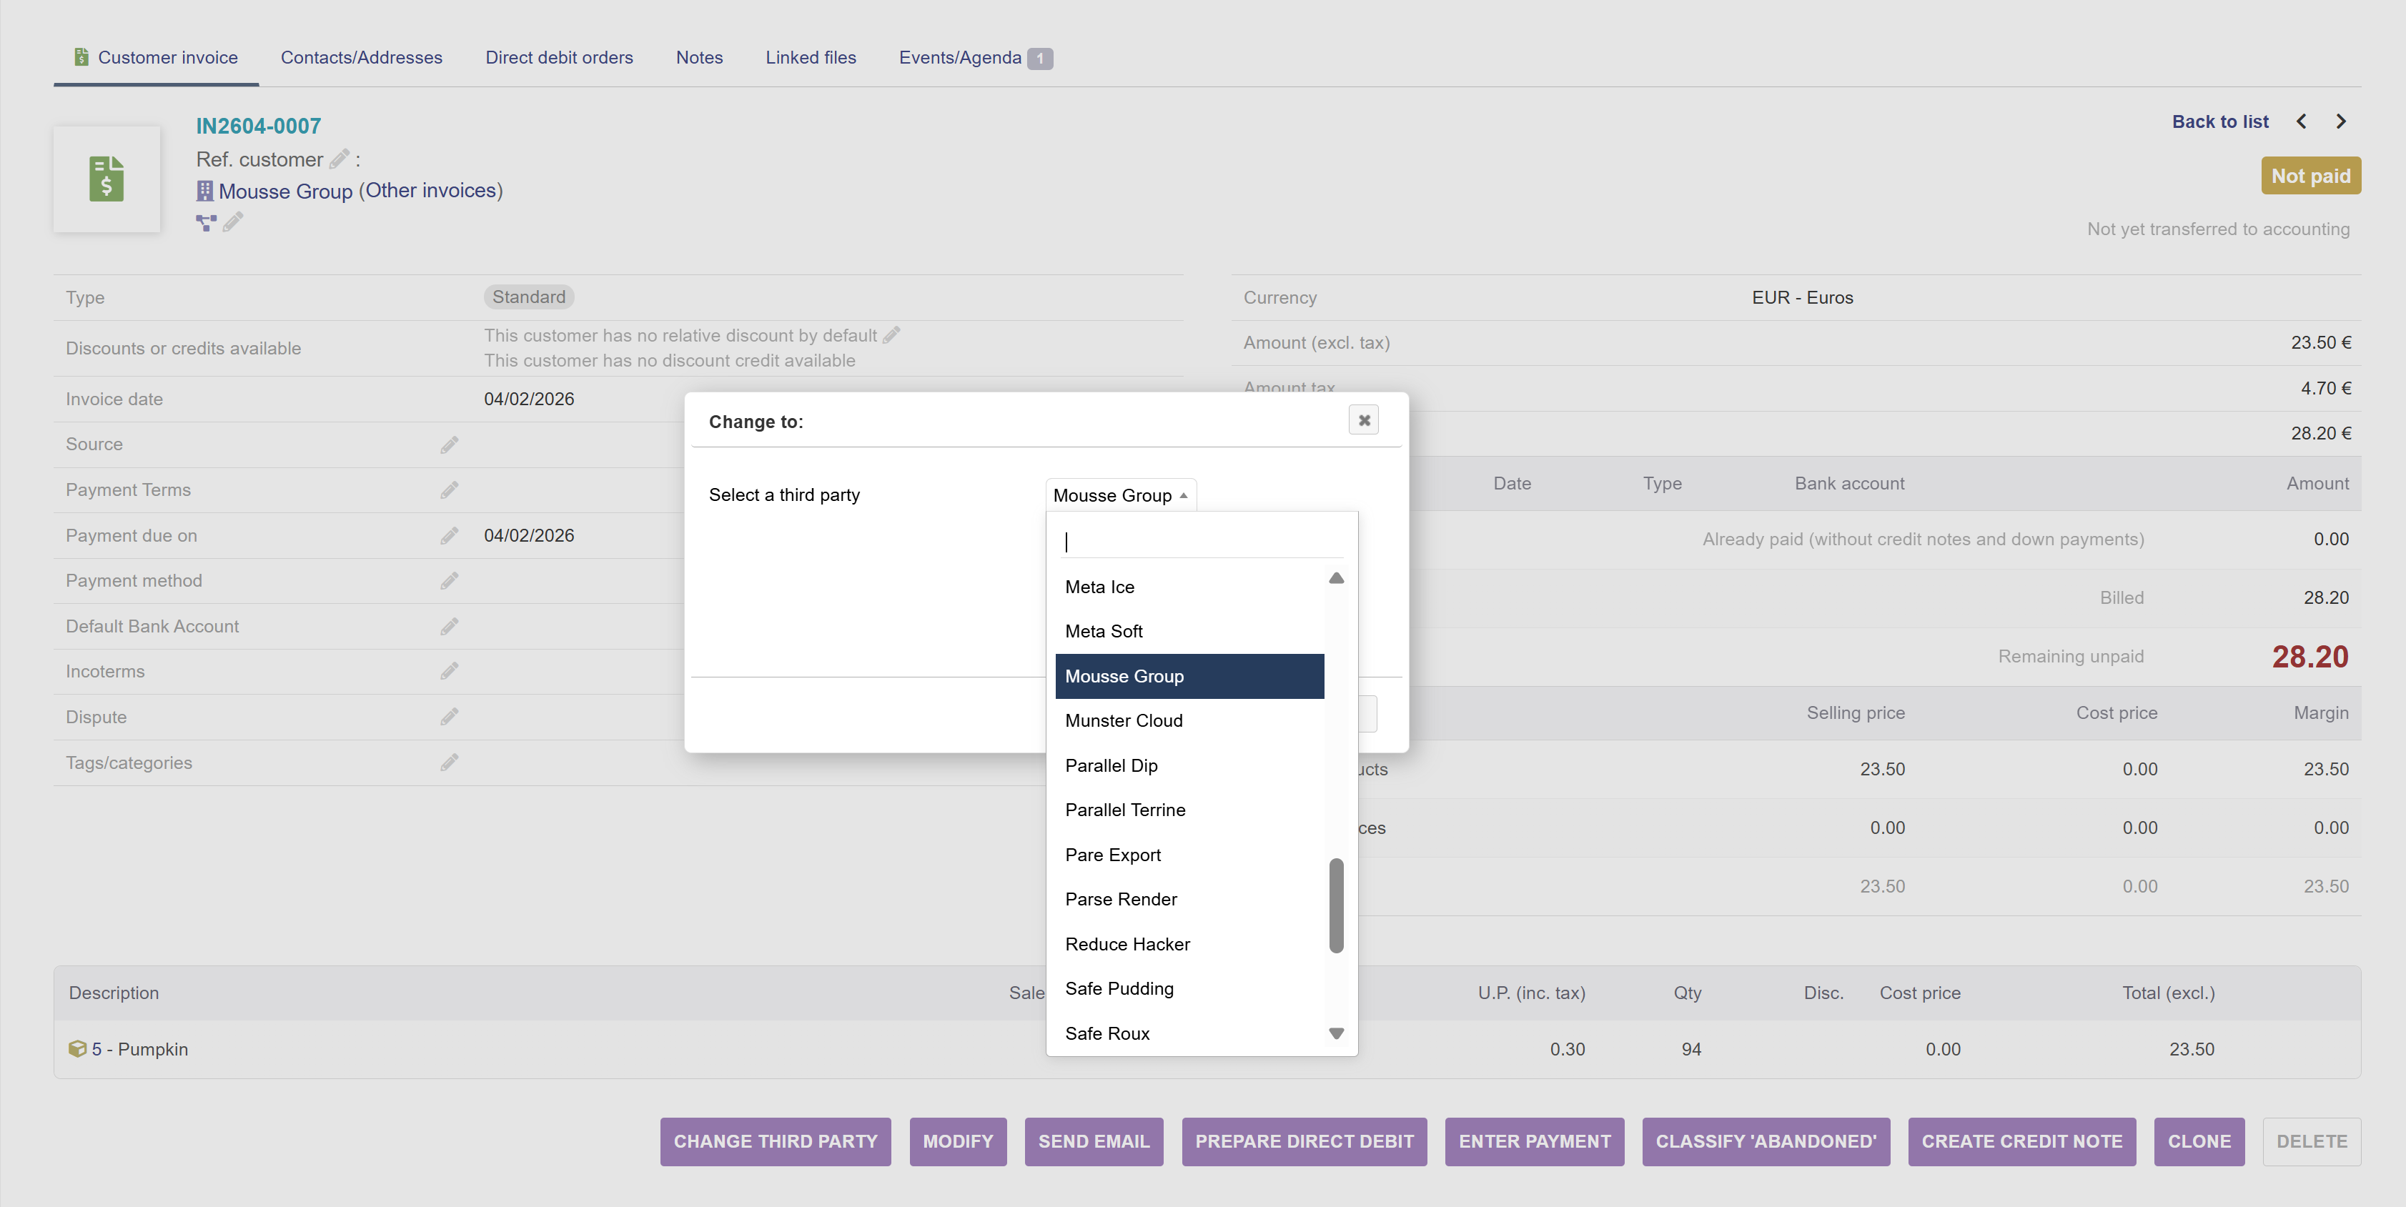The width and height of the screenshot is (2406, 1207).
Task: Close the 'Change to:' dialog
Action: click(1364, 420)
